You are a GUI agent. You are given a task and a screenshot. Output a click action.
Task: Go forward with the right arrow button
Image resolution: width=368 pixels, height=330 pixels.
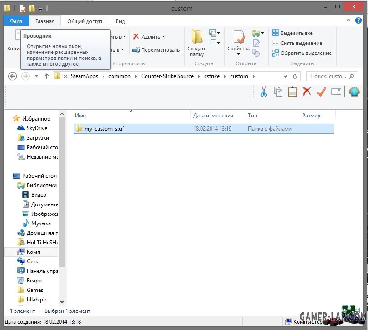25,76
